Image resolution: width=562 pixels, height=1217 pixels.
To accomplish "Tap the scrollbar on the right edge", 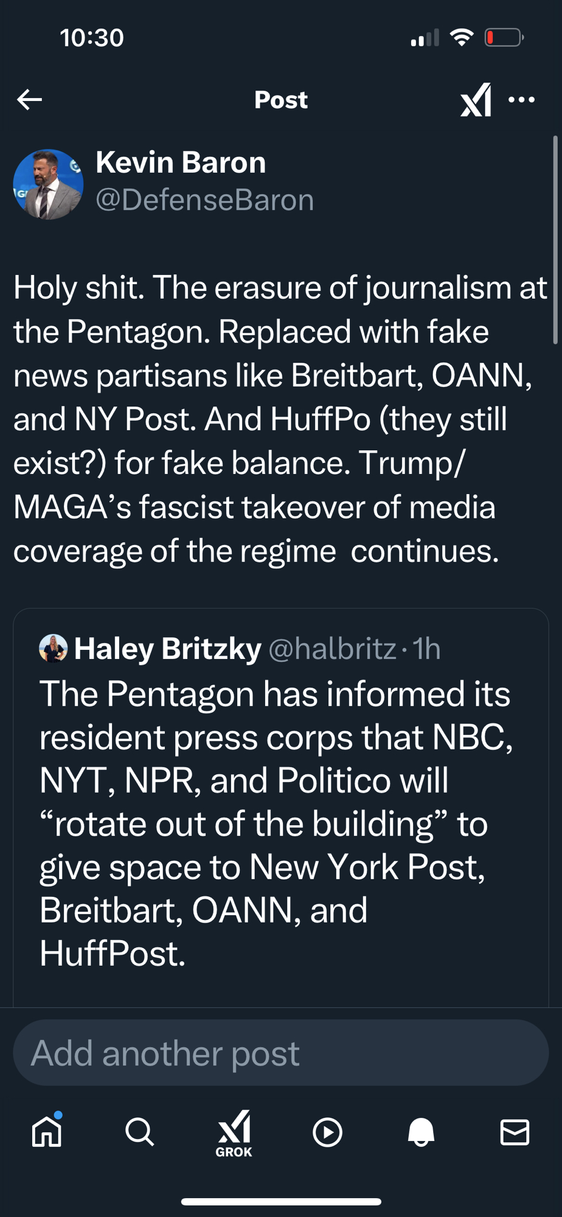I will pyautogui.click(x=555, y=240).
